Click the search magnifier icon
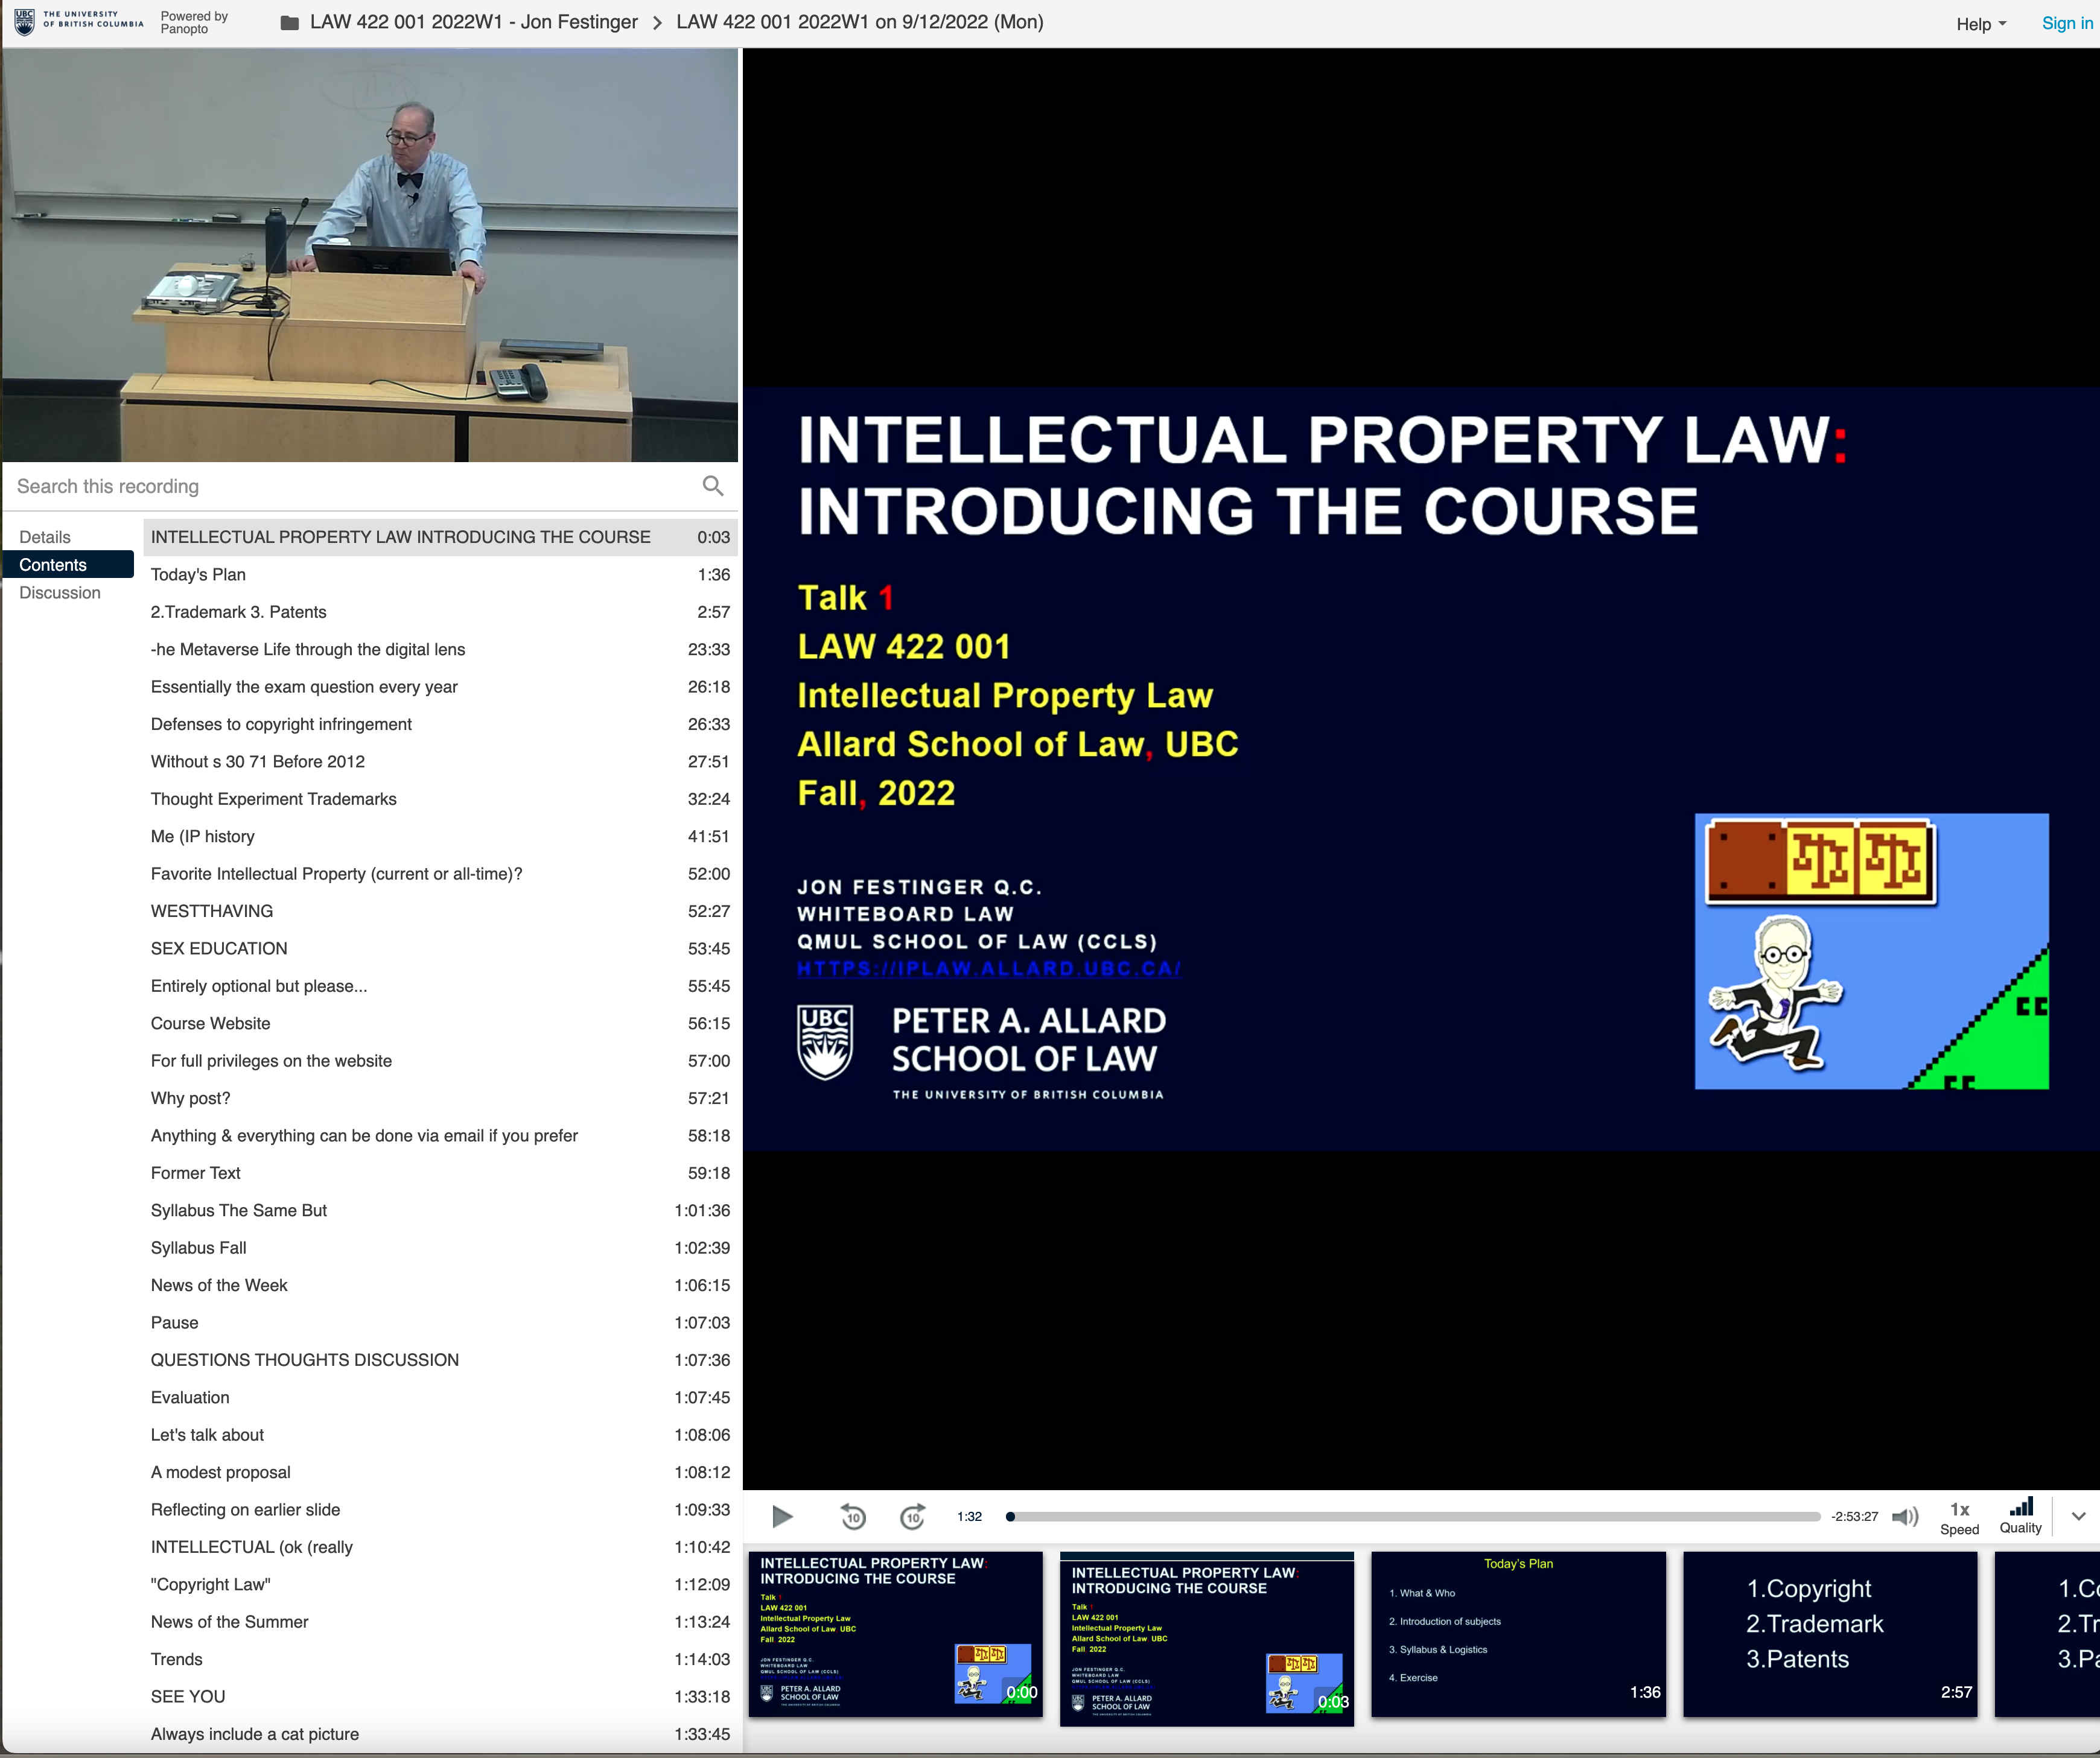2100x1758 pixels. (x=712, y=486)
